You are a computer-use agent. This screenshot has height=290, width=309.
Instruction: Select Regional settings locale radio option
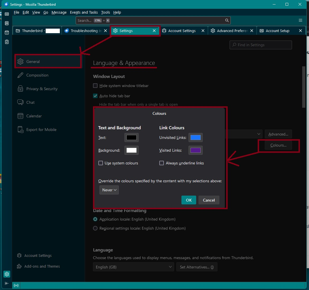[96, 228]
